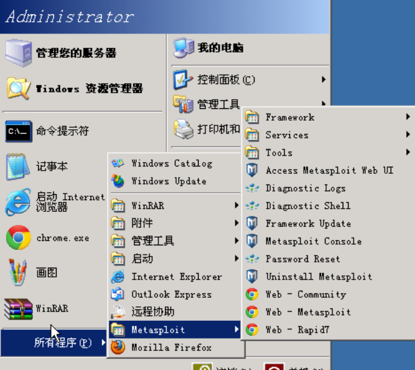The width and height of the screenshot is (415, 370).
Task: Click the Metasploit Console label
Action: (x=314, y=241)
